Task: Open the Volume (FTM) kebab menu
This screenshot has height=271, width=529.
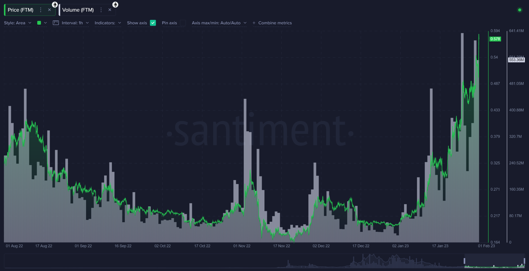Action: click(x=101, y=10)
